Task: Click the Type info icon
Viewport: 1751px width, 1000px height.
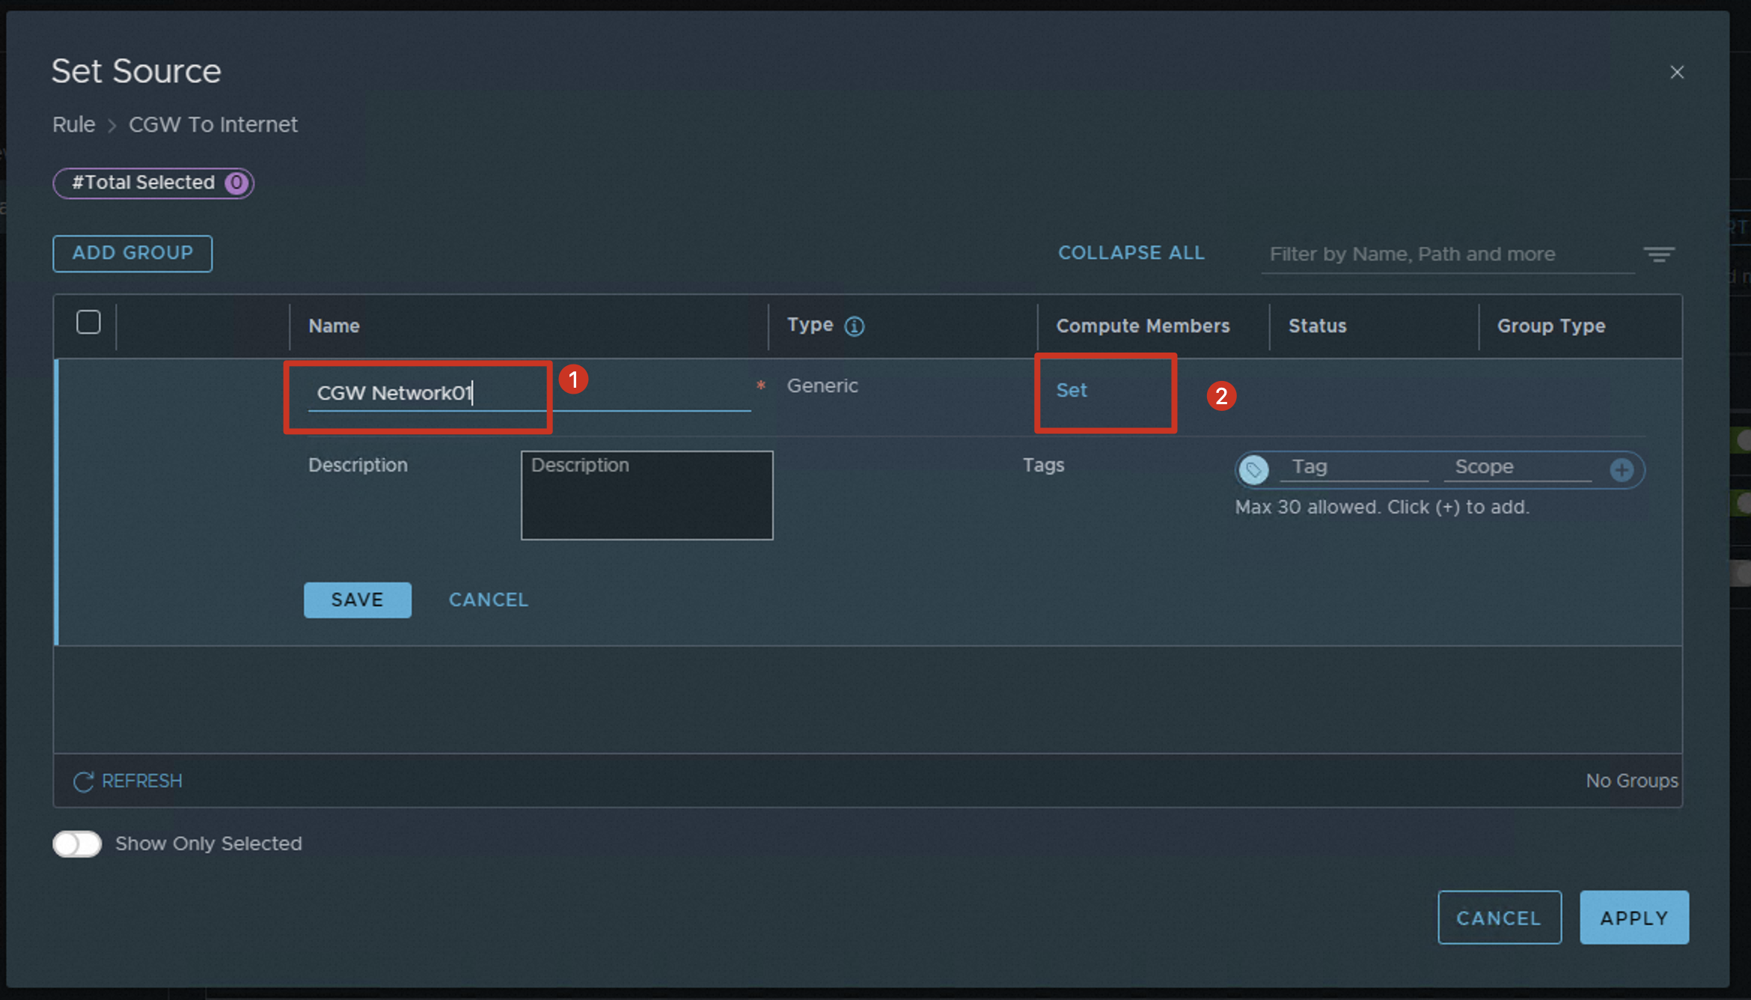Action: coord(854,326)
